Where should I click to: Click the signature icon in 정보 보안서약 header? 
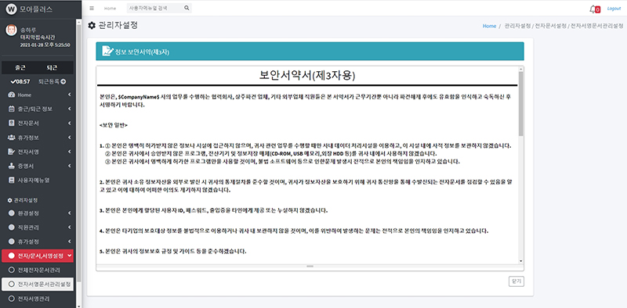coord(107,51)
